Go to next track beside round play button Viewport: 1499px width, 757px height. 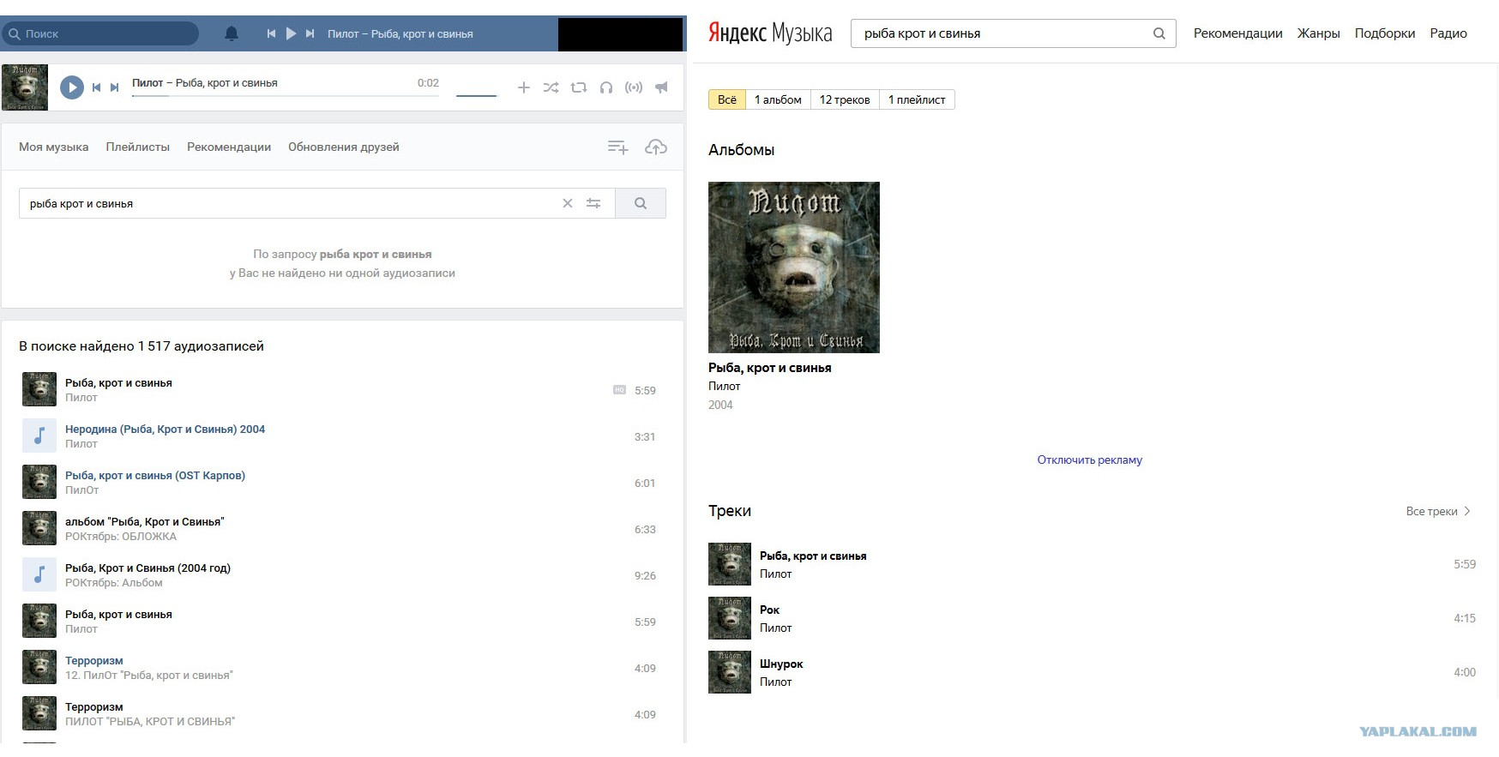[x=114, y=87]
